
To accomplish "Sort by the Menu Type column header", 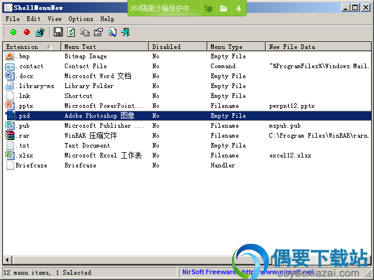I will click(236, 47).
